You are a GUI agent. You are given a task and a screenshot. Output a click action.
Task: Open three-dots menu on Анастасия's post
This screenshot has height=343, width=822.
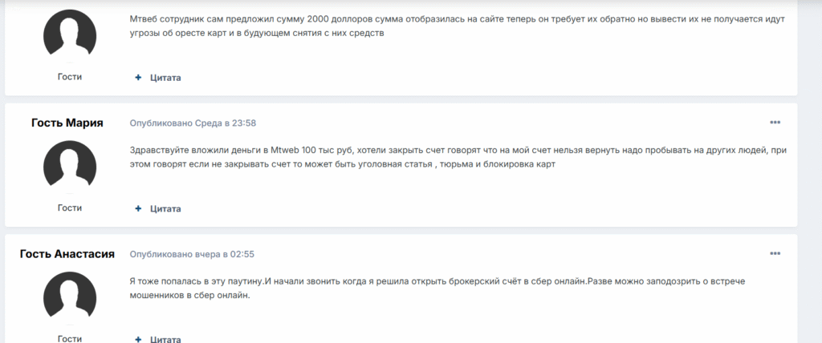click(x=775, y=254)
